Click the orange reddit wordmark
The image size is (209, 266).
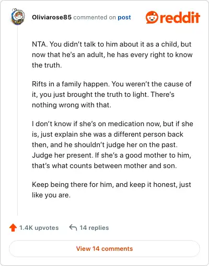click(x=180, y=17)
